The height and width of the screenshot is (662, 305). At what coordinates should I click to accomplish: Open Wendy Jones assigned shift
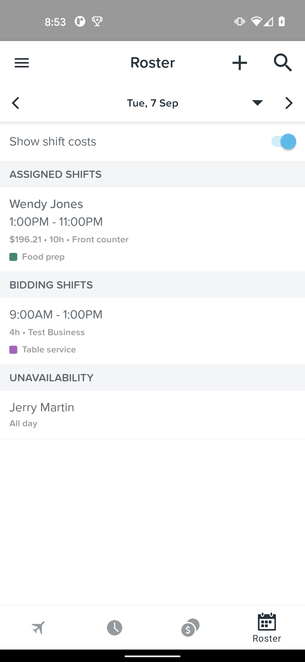tap(152, 229)
